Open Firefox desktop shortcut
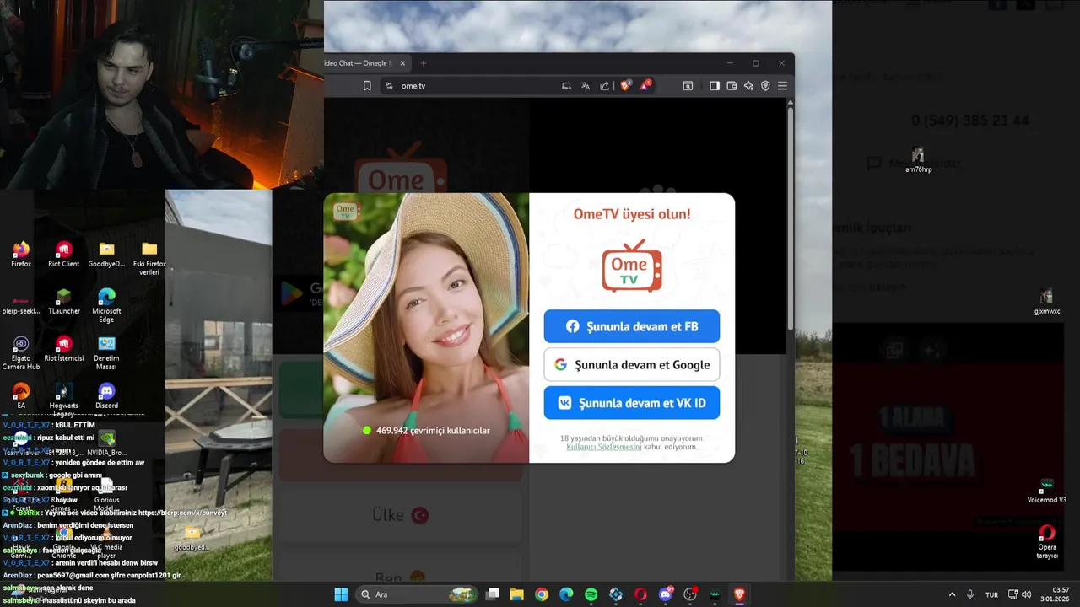The image size is (1080, 607). 21,255
